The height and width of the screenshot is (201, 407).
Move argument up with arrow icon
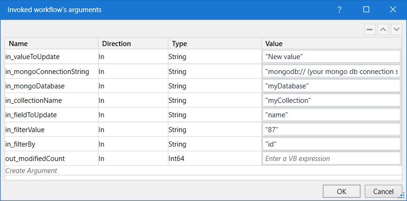pyautogui.click(x=383, y=29)
